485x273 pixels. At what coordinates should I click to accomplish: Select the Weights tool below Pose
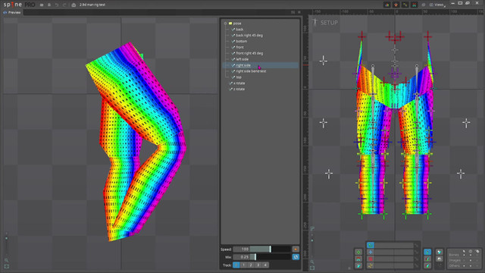(x=358, y=259)
